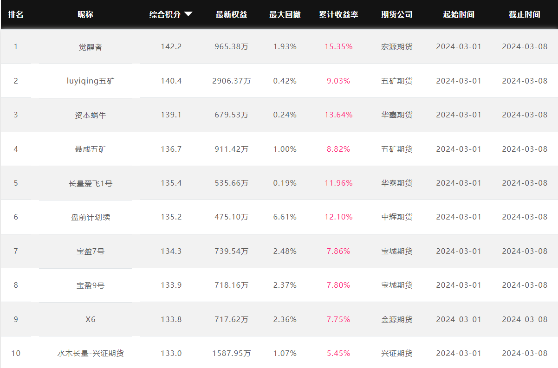558x368 pixels.
Task: Click the 华泰期货 company cell
Action: (x=397, y=183)
